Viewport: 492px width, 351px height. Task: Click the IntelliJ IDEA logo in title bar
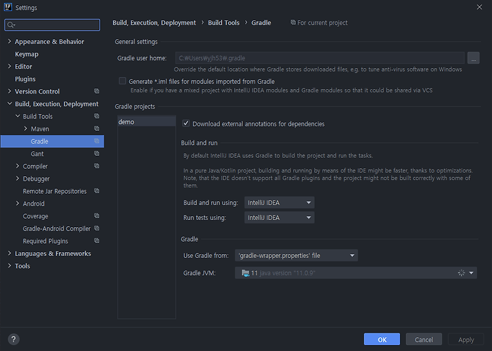point(8,7)
